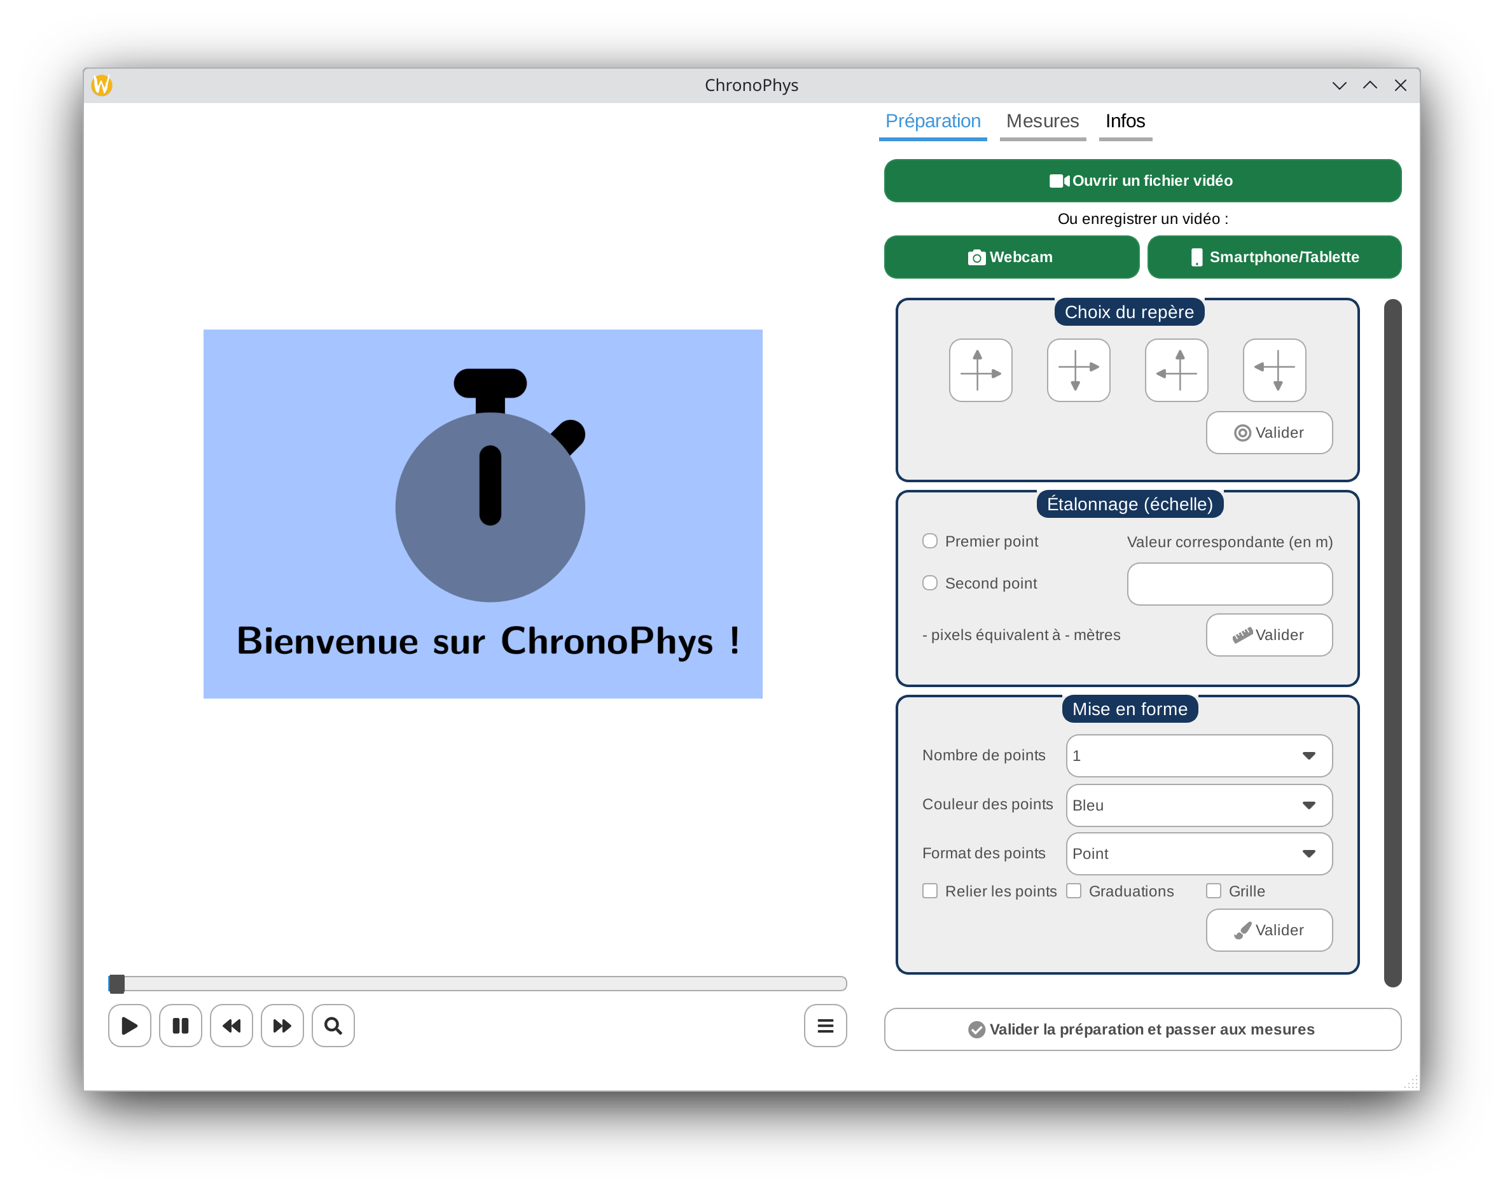Open the hamburger menu icon
The image size is (1505, 1191).
pyautogui.click(x=826, y=1026)
